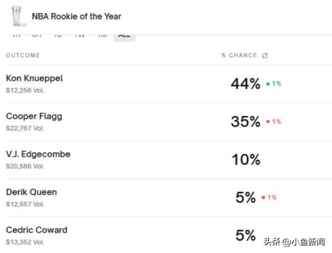Switch to the 1H time range tab
This screenshot has height=253, width=332.
17,35
